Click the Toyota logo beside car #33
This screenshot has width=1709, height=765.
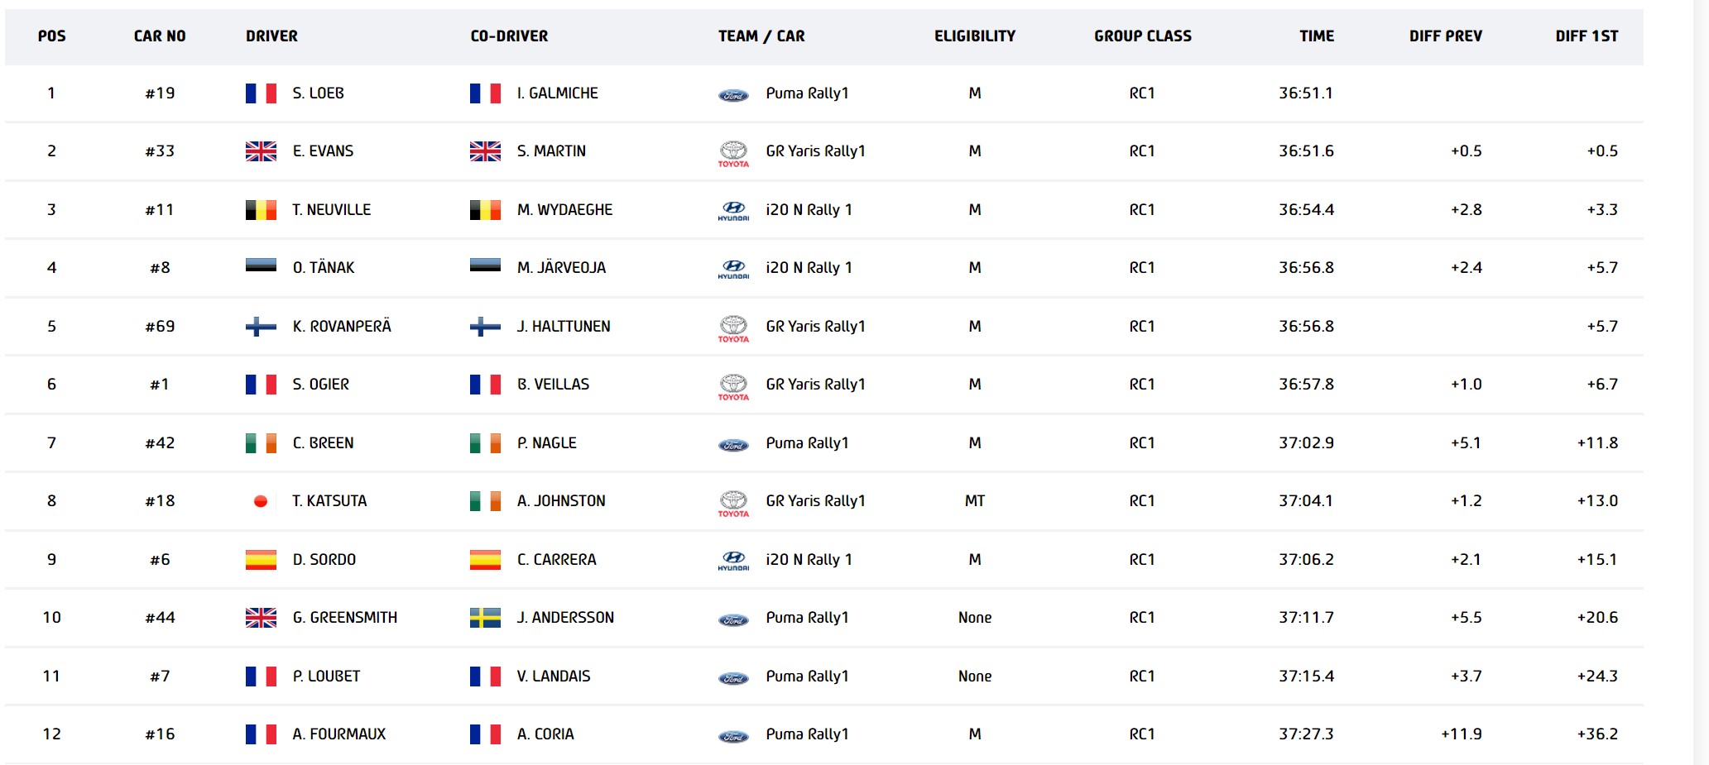[x=732, y=153]
